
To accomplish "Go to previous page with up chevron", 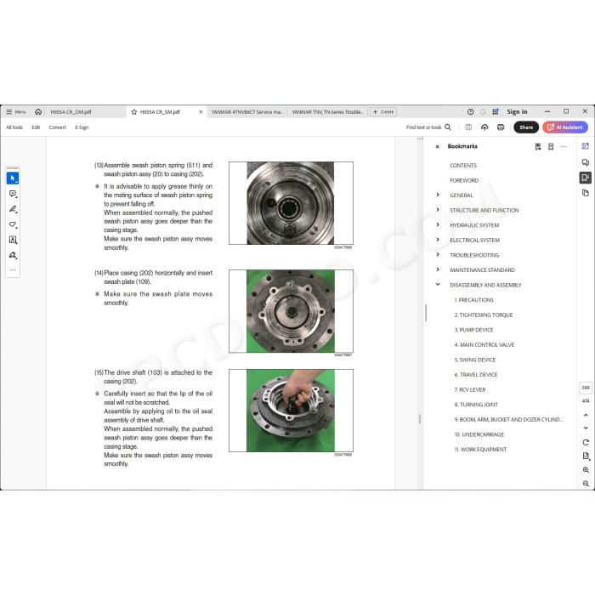I will pyautogui.click(x=586, y=416).
